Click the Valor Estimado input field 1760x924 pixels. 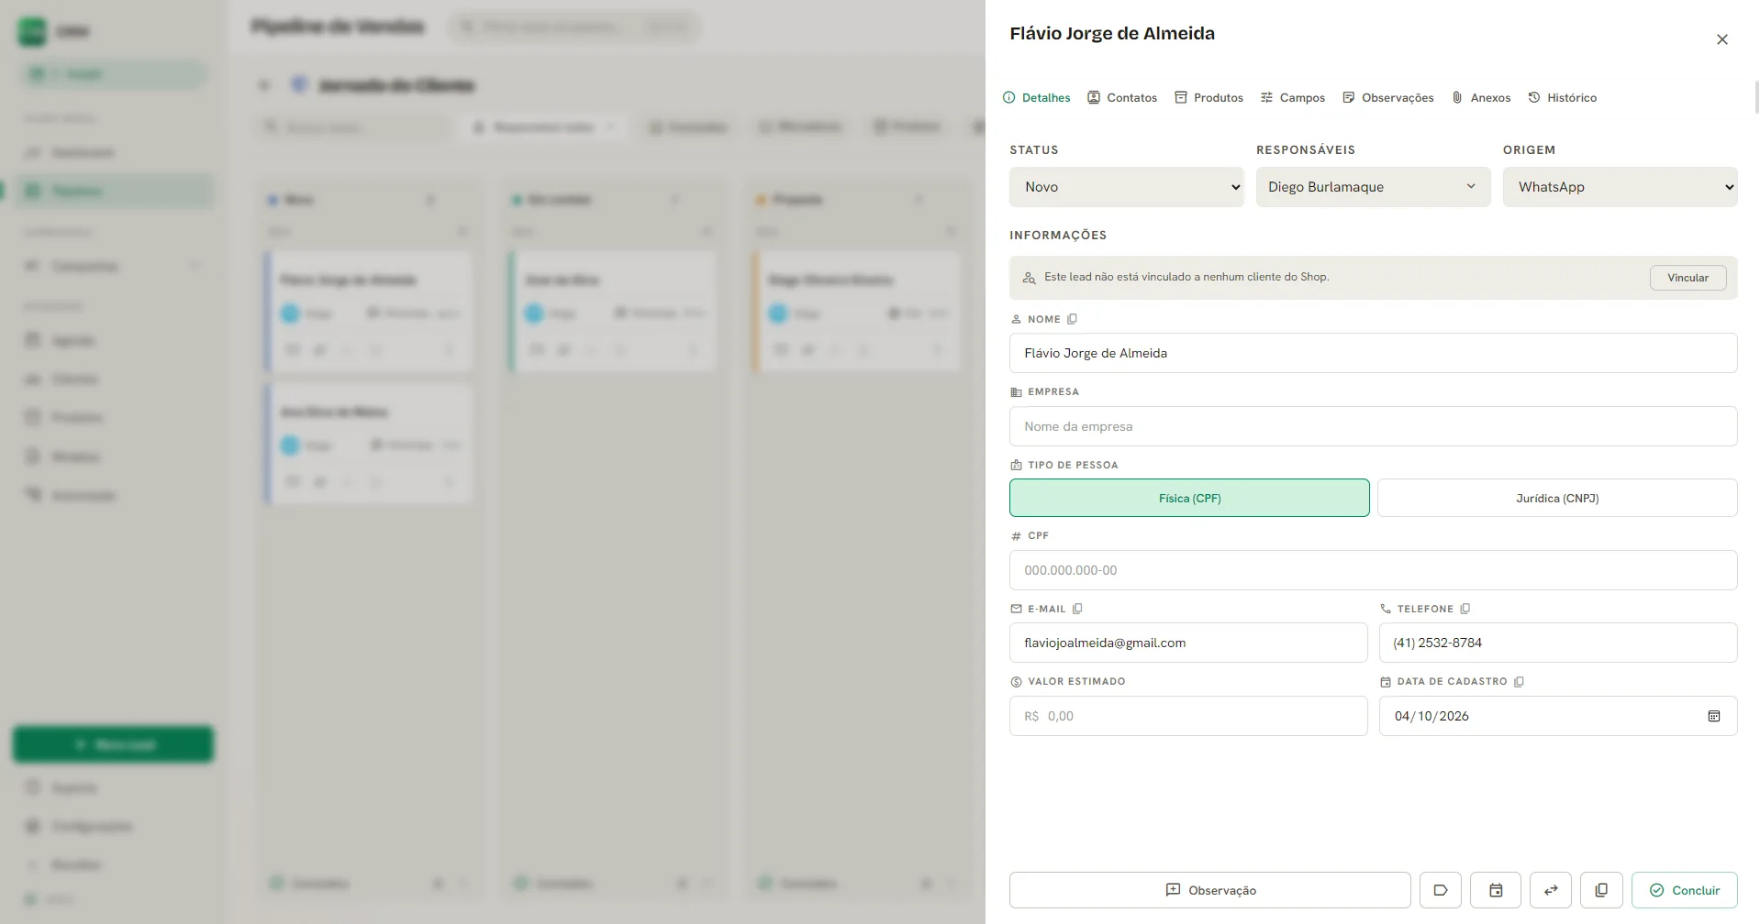(1188, 716)
